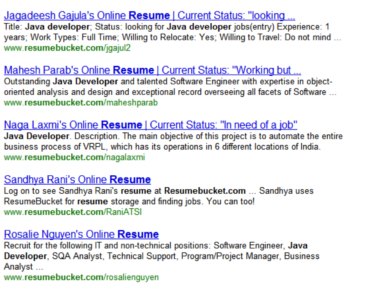Click the snippet 'Log on to see Sandhya Rani's resume'
This screenshot has width=372, height=295.
[x=159, y=196]
